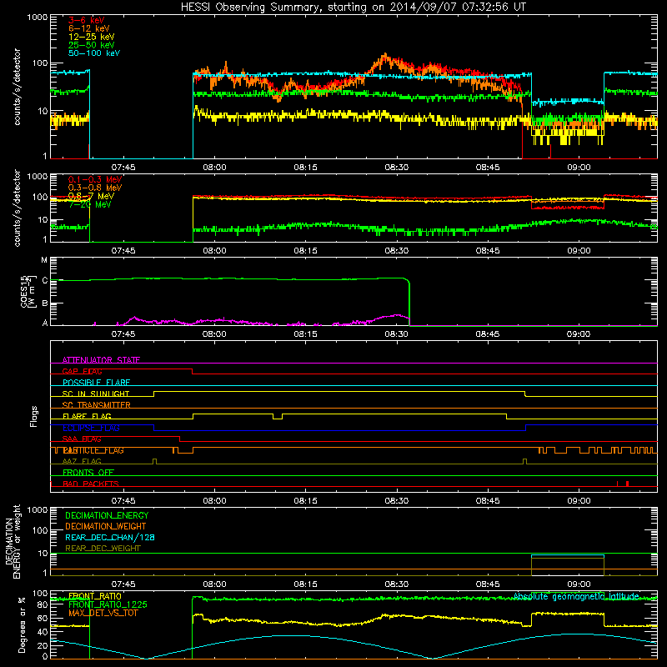Viewport: 667px width, 667px height.
Task: Click the B class tick on GOES panel
Action: (x=45, y=303)
